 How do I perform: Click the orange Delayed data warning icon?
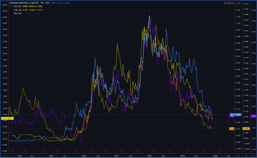pos(225,3)
